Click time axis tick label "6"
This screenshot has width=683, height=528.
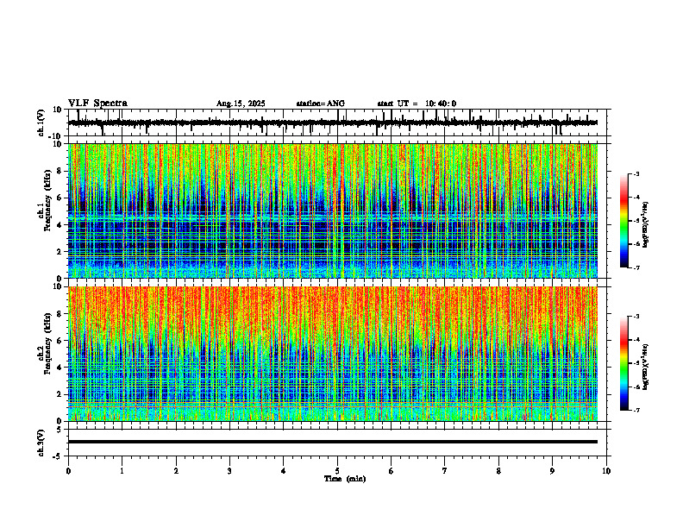(392, 471)
